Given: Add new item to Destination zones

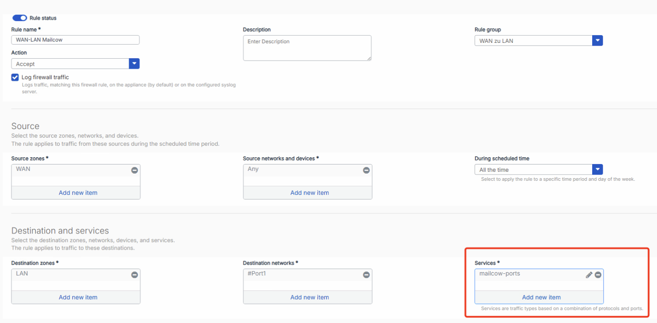Looking at the screenshot, I should (78, 297).
